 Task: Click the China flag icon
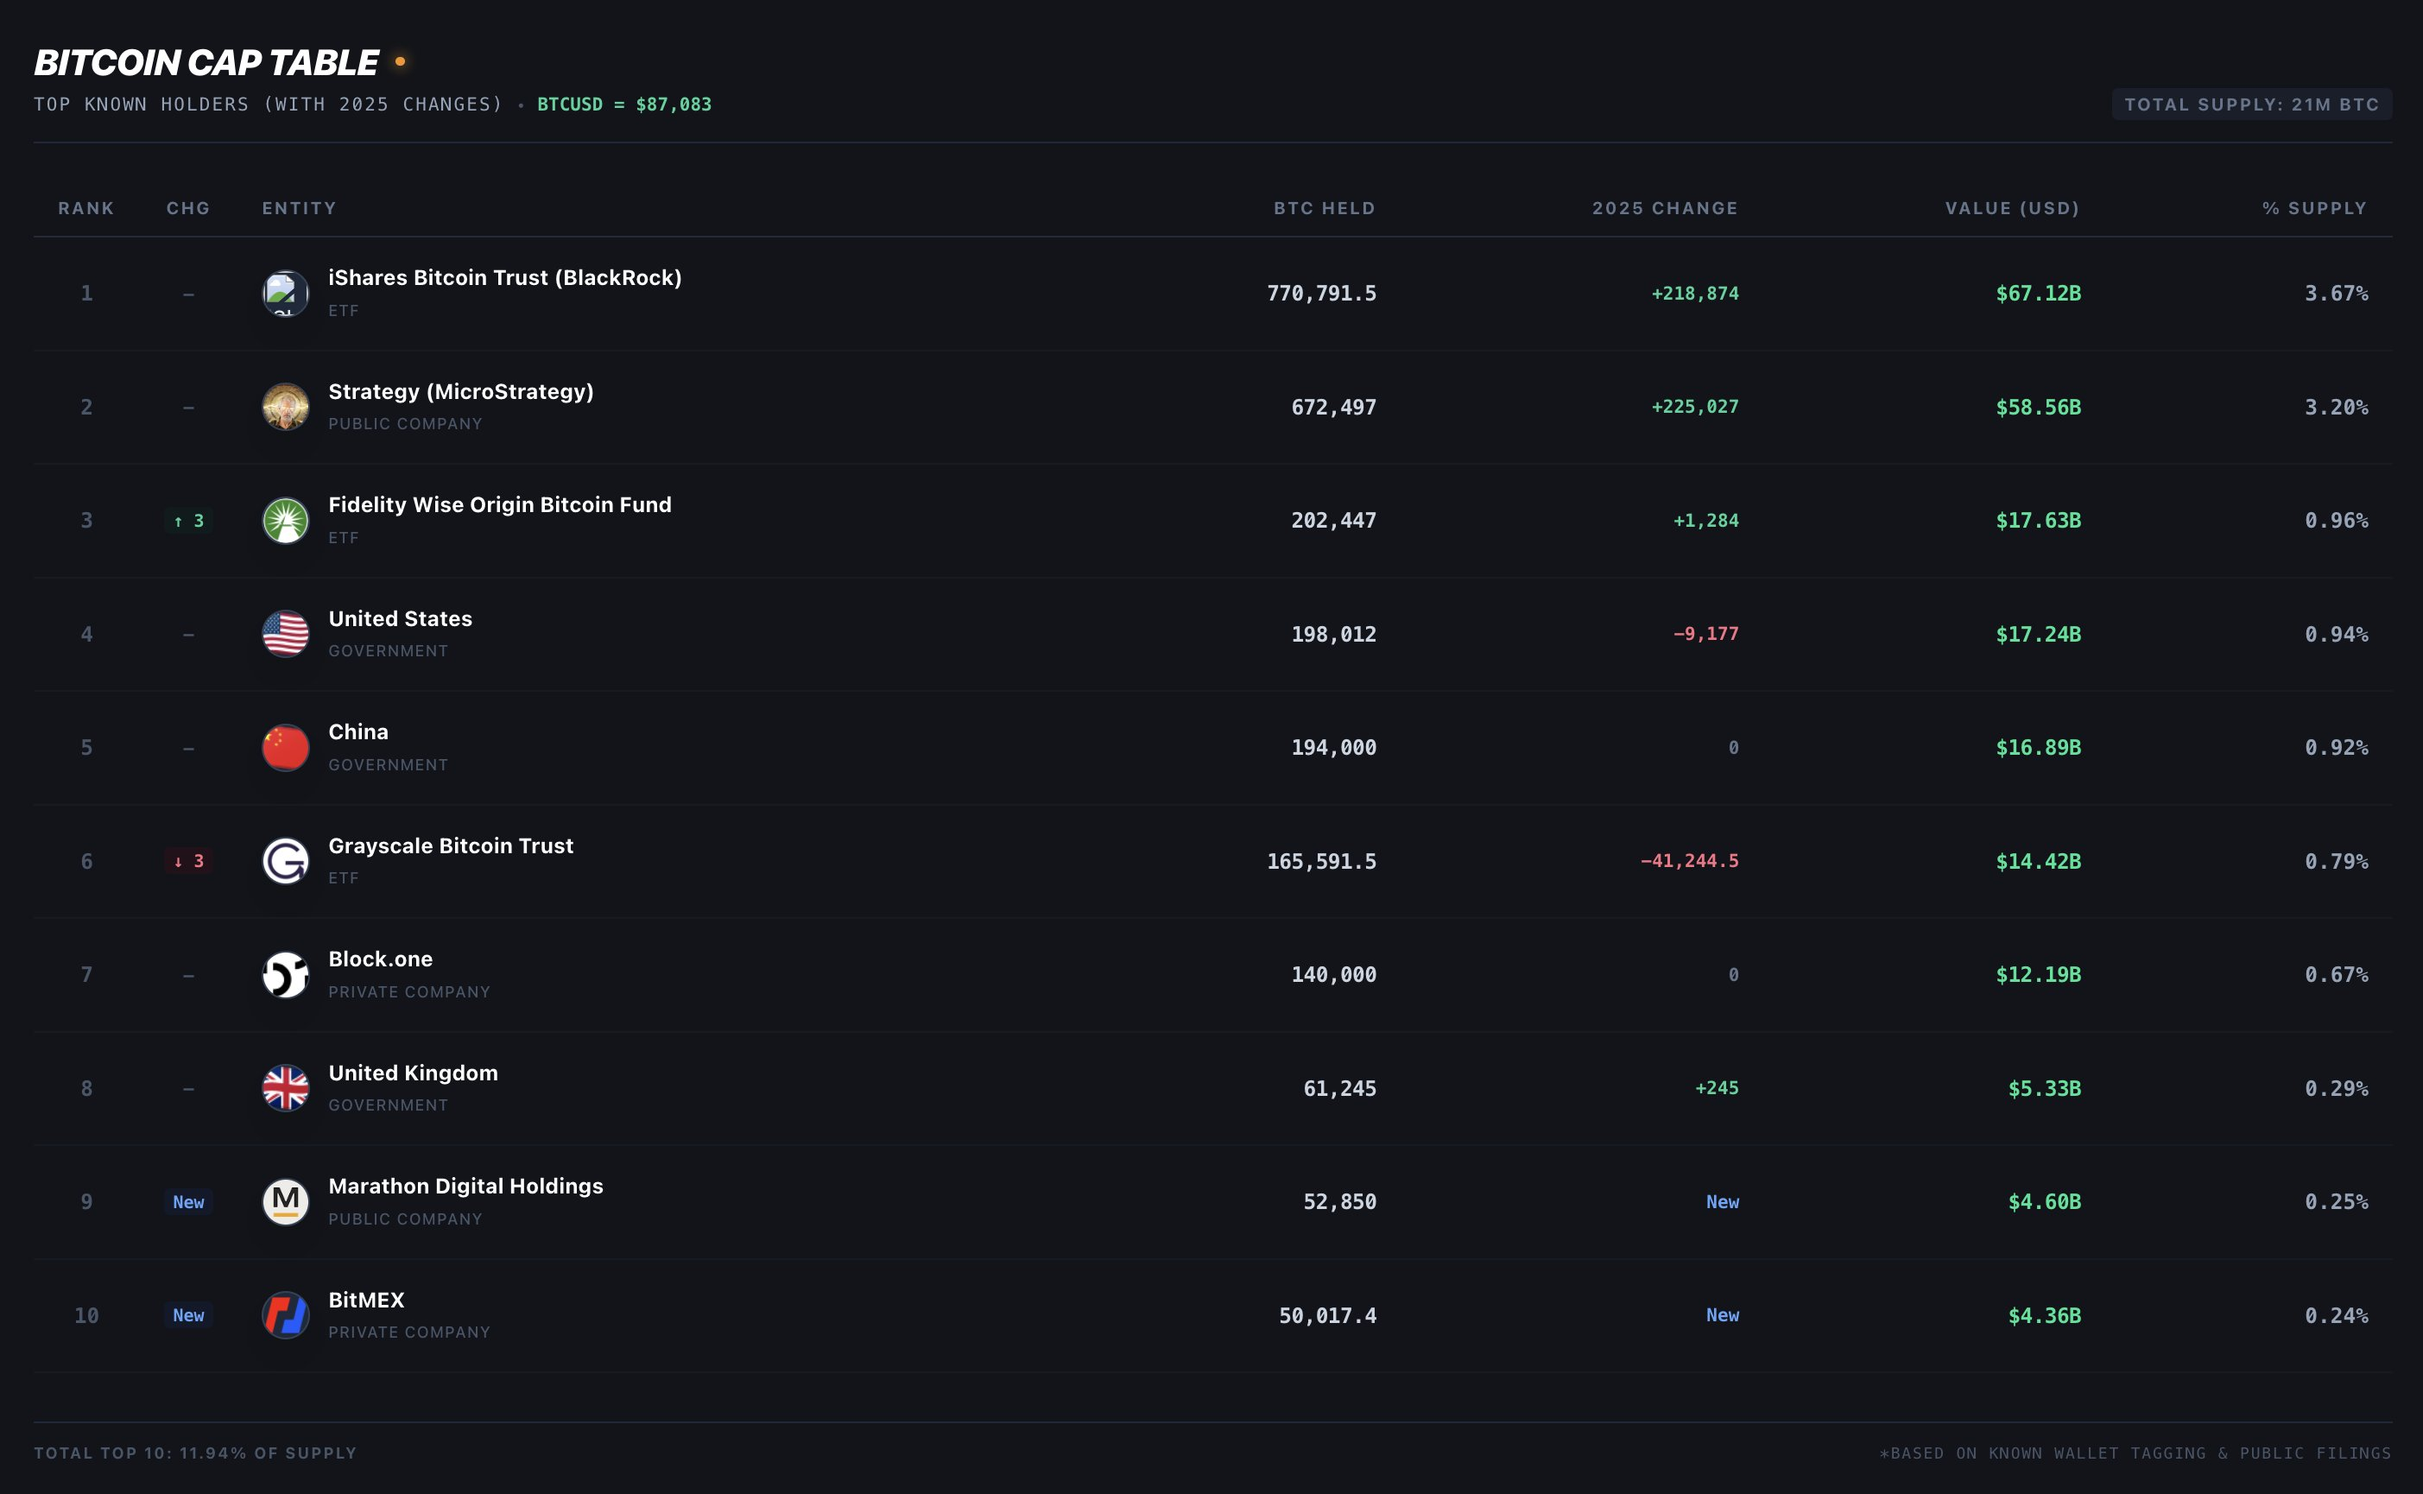pyautogui.click(x=286, y=748)
